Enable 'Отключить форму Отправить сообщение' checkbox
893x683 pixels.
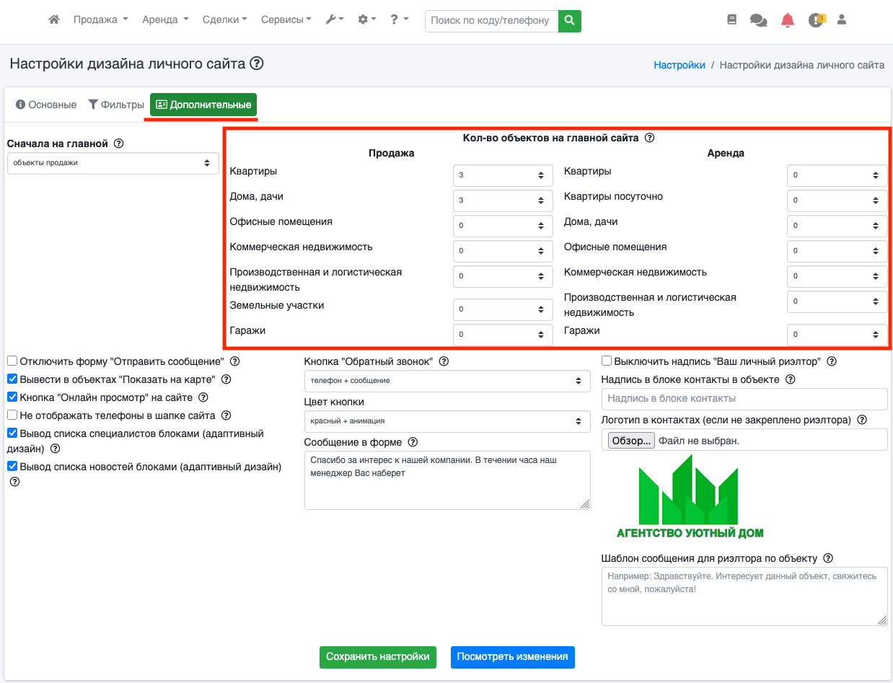[x=12, y=361]
